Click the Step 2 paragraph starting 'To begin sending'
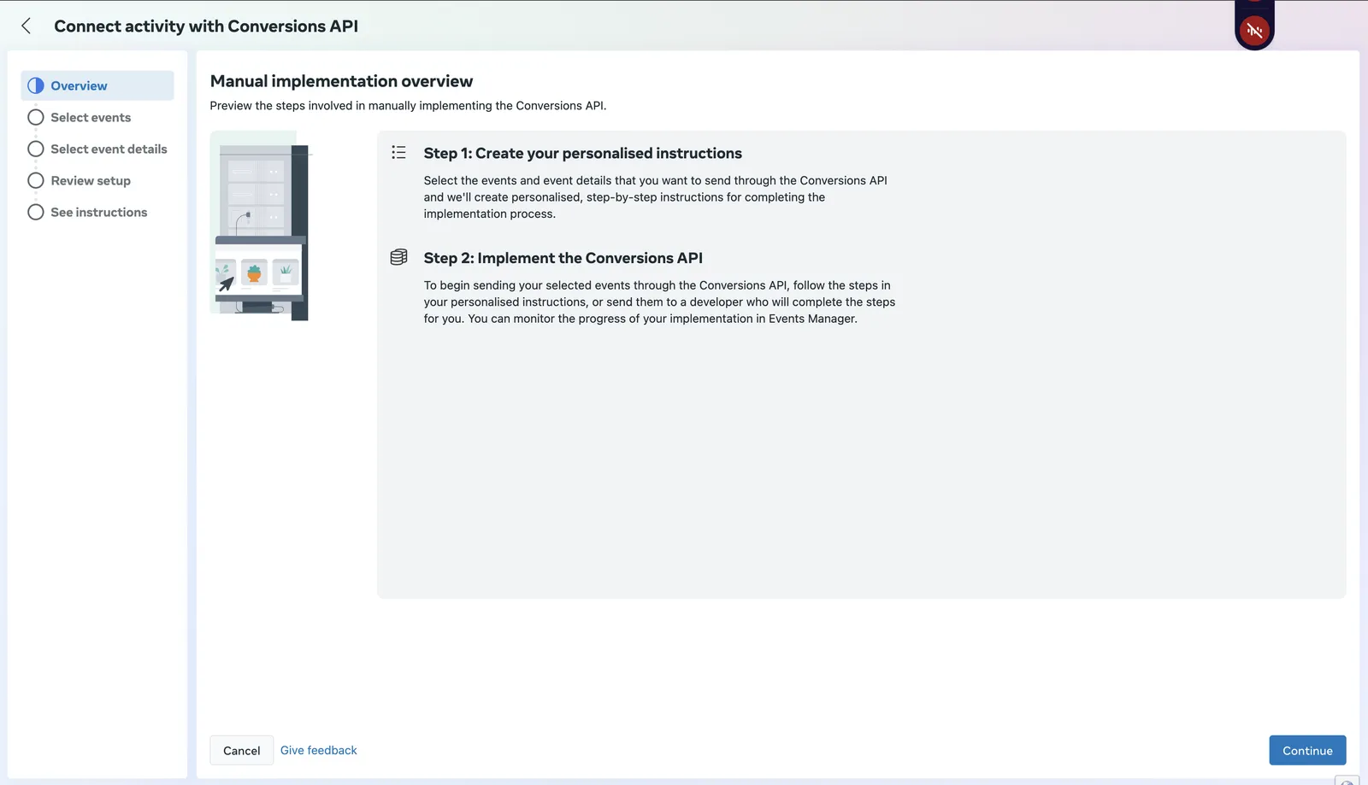 pos(659,302)
